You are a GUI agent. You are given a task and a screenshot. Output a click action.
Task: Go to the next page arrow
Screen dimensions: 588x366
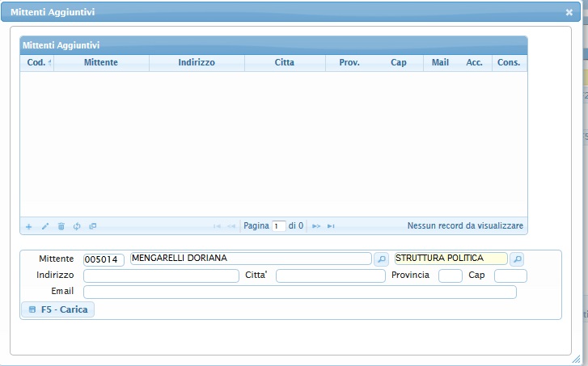click(x=316, y=226)
